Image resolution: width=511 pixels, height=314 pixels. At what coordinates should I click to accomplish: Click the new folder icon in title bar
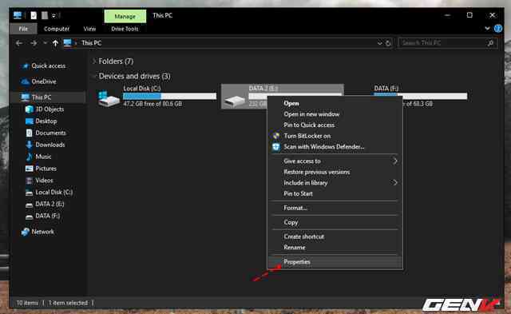pos(45,15)
